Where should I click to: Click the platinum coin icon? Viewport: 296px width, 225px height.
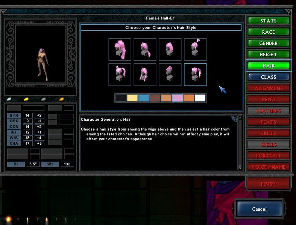click(x=9, y=99)
